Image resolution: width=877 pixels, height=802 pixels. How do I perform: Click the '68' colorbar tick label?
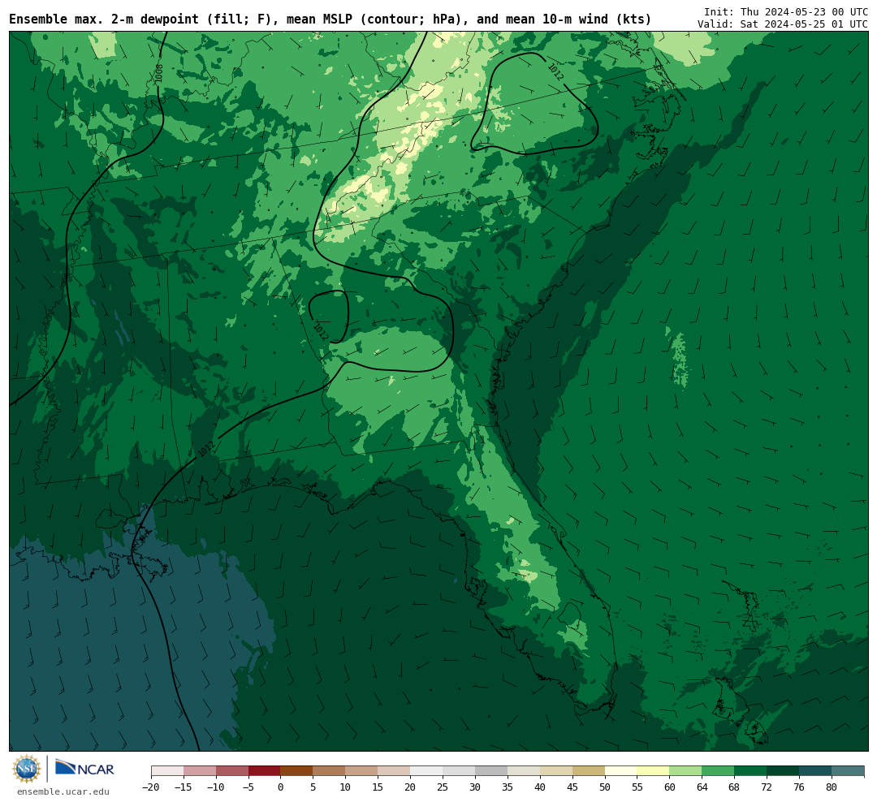point(734,787)
